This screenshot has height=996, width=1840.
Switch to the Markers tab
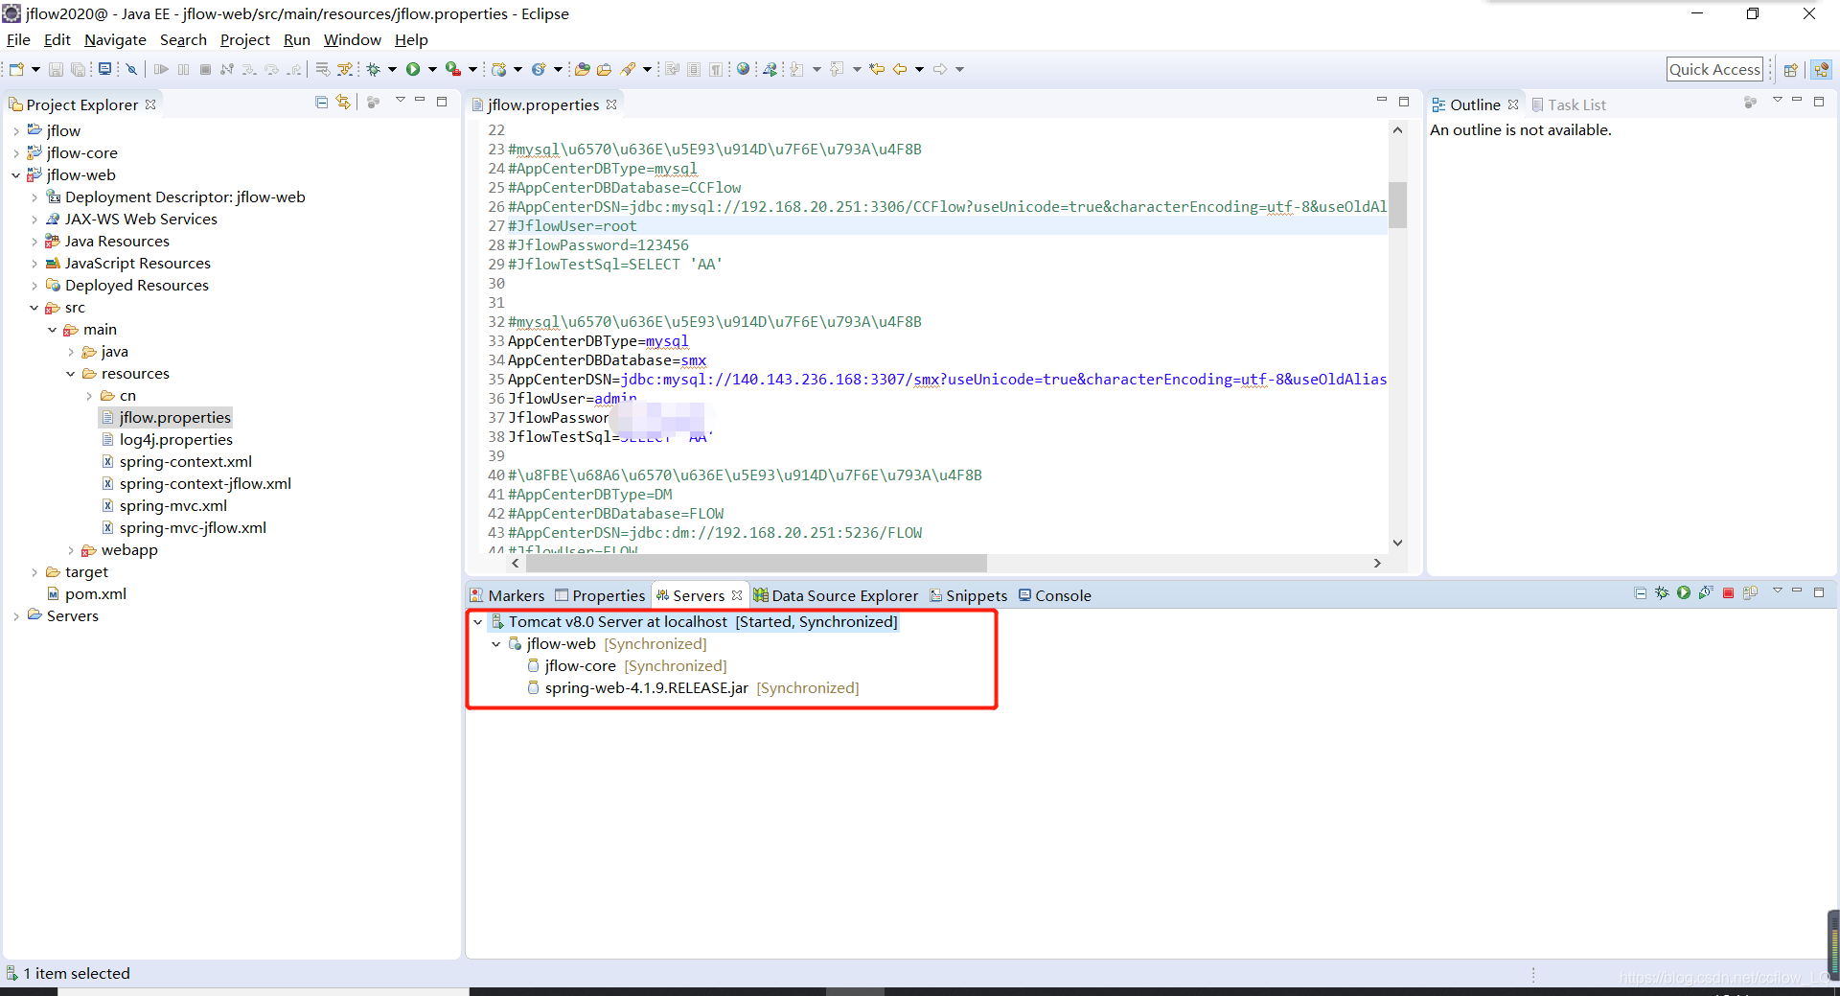pyautogui.click(x=507, y=595)
